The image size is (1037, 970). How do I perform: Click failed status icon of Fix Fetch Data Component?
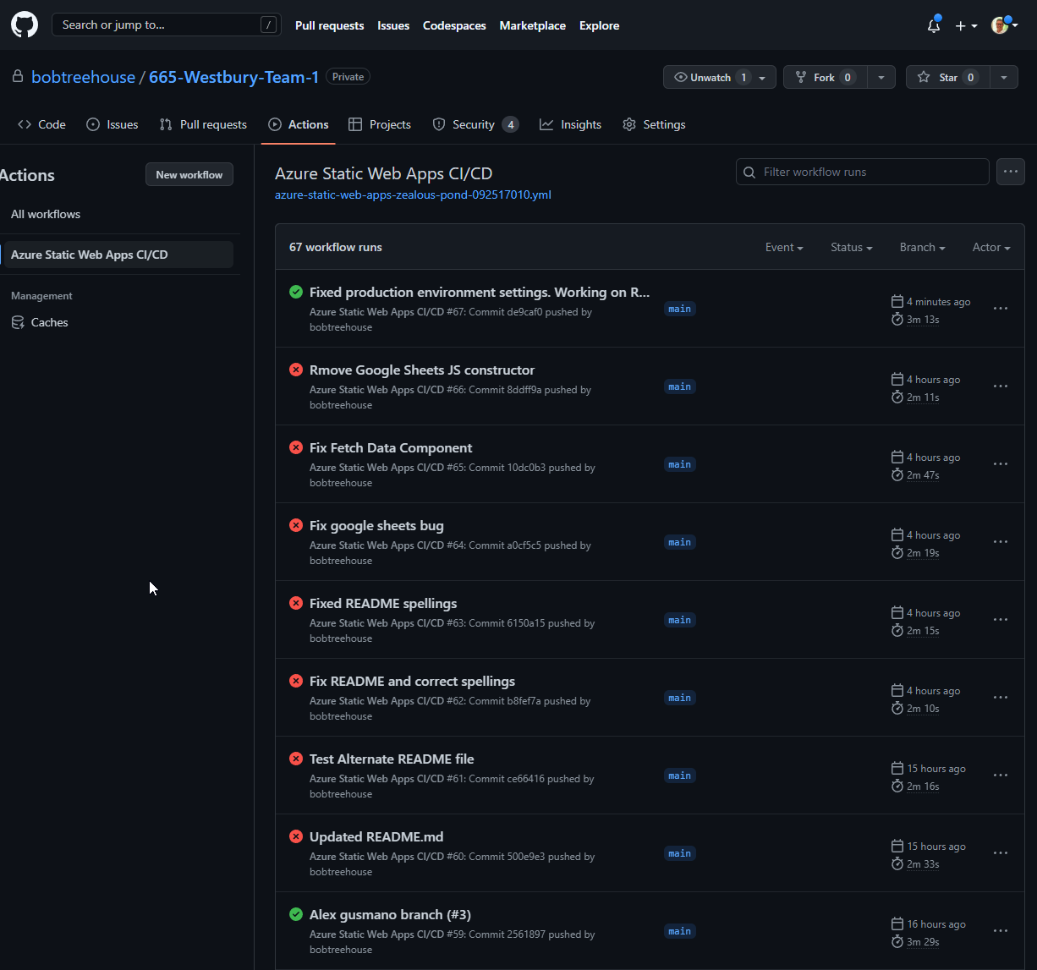tap(296, 447)
